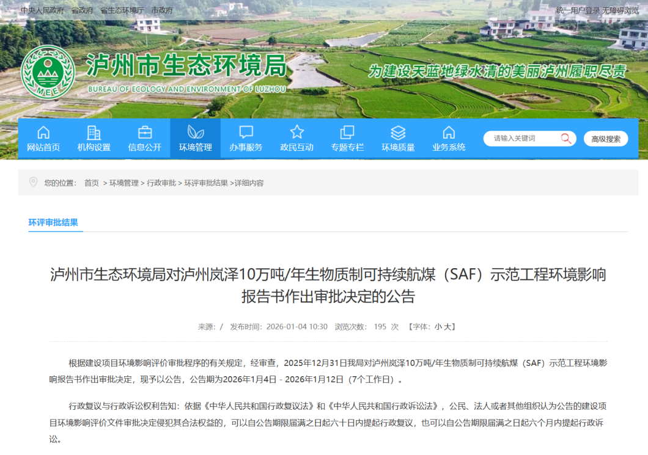Click the star icon for 政民互动

pyautogui.click(x=296, y=133)
